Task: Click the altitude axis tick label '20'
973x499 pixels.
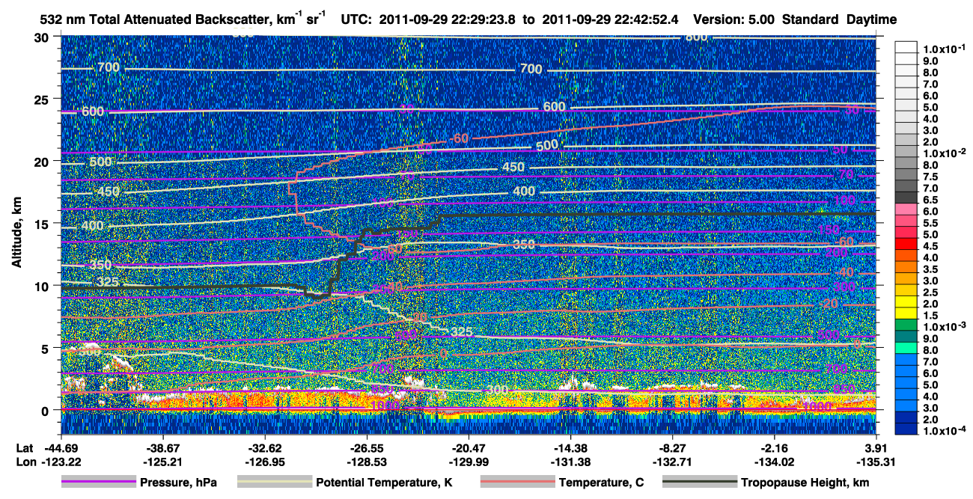Action: [x=43, y=161]
